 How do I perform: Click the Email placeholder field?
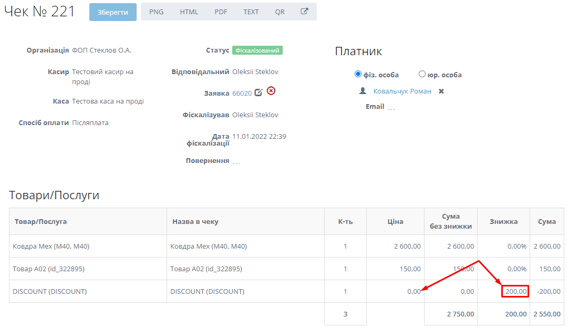tap(391, 108)
